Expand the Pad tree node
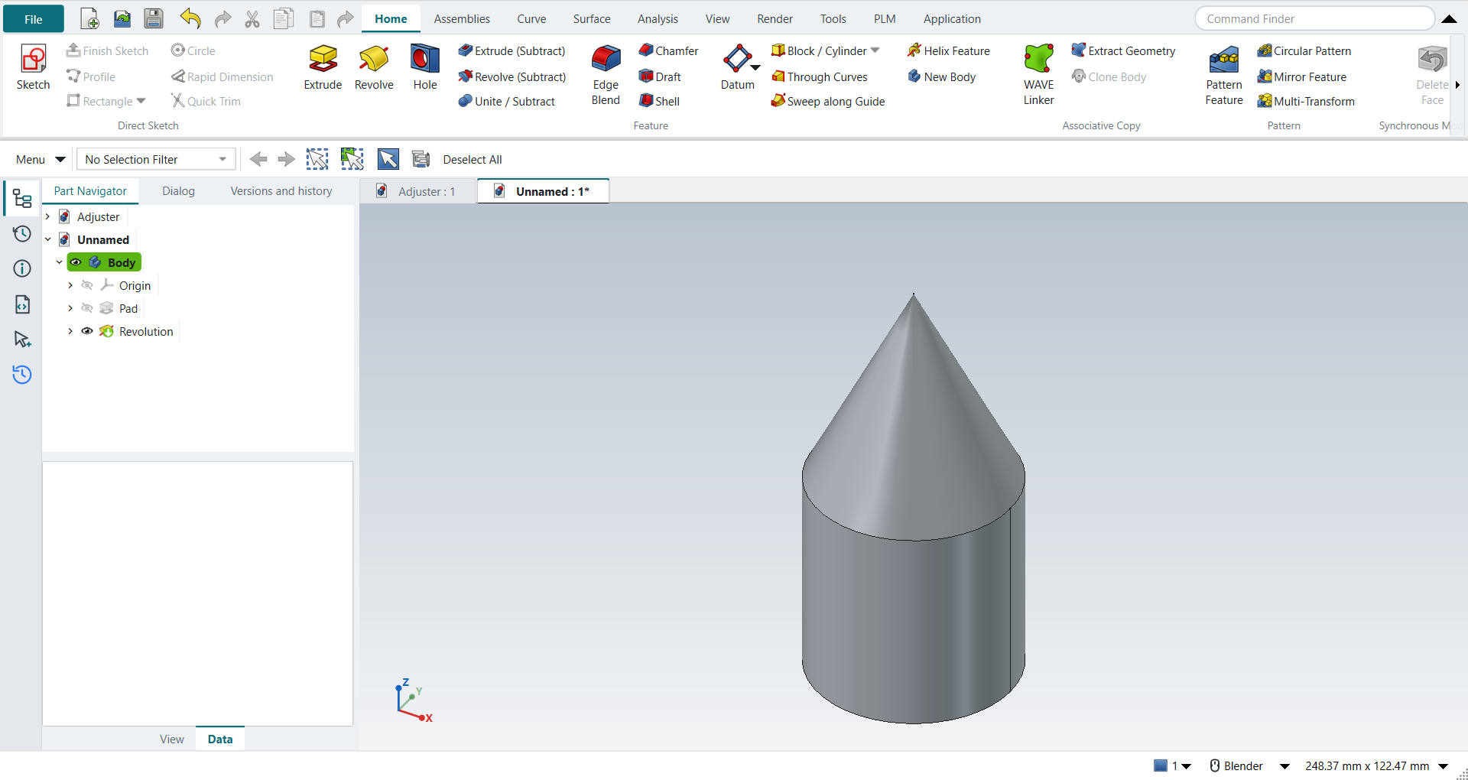The height and width of the screenshot is (780, 1468). pyautogui.click(x=70, y=308)
